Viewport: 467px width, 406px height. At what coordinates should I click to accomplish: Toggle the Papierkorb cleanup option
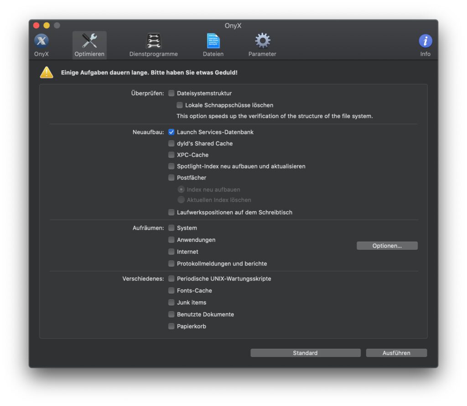(x=171, y=326)
